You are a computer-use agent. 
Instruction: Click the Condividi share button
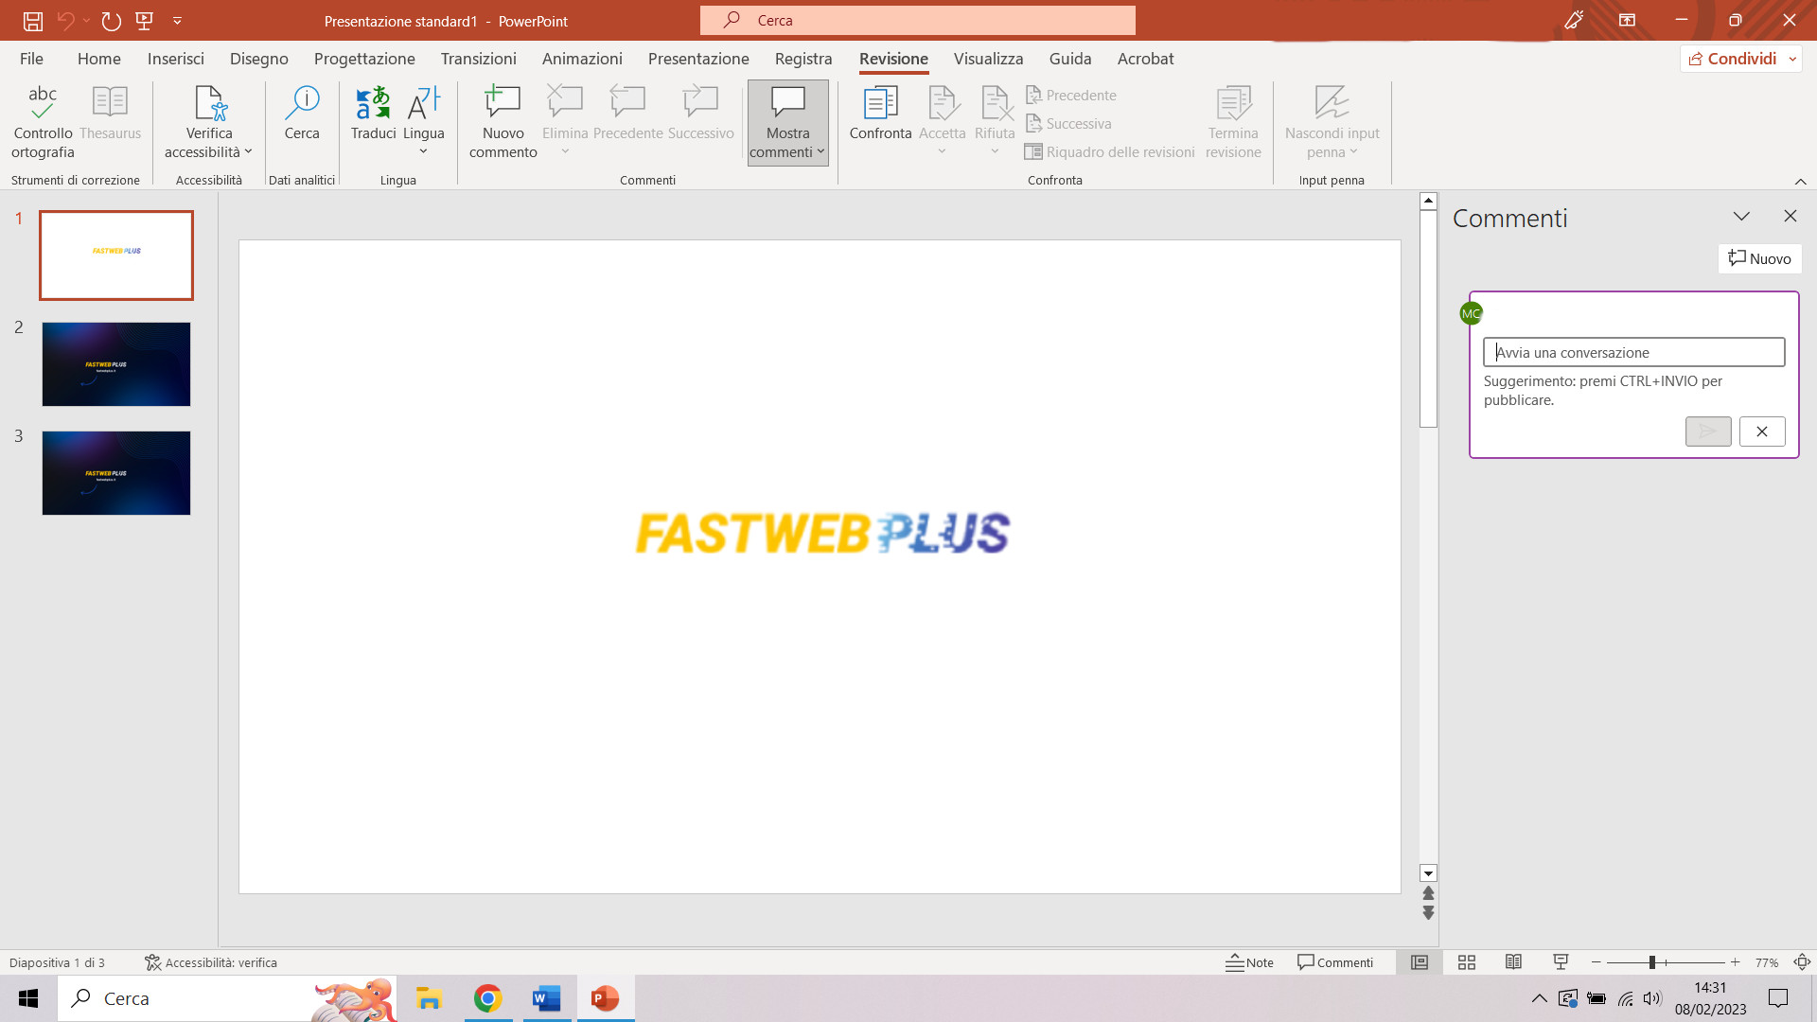tap(1733, 59)
